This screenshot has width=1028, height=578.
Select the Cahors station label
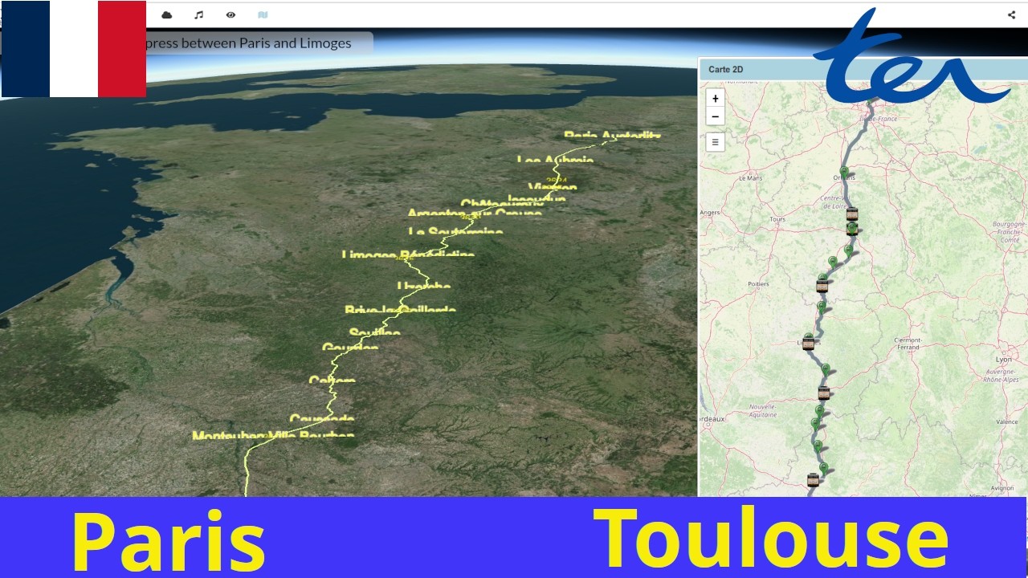(332, 380)
